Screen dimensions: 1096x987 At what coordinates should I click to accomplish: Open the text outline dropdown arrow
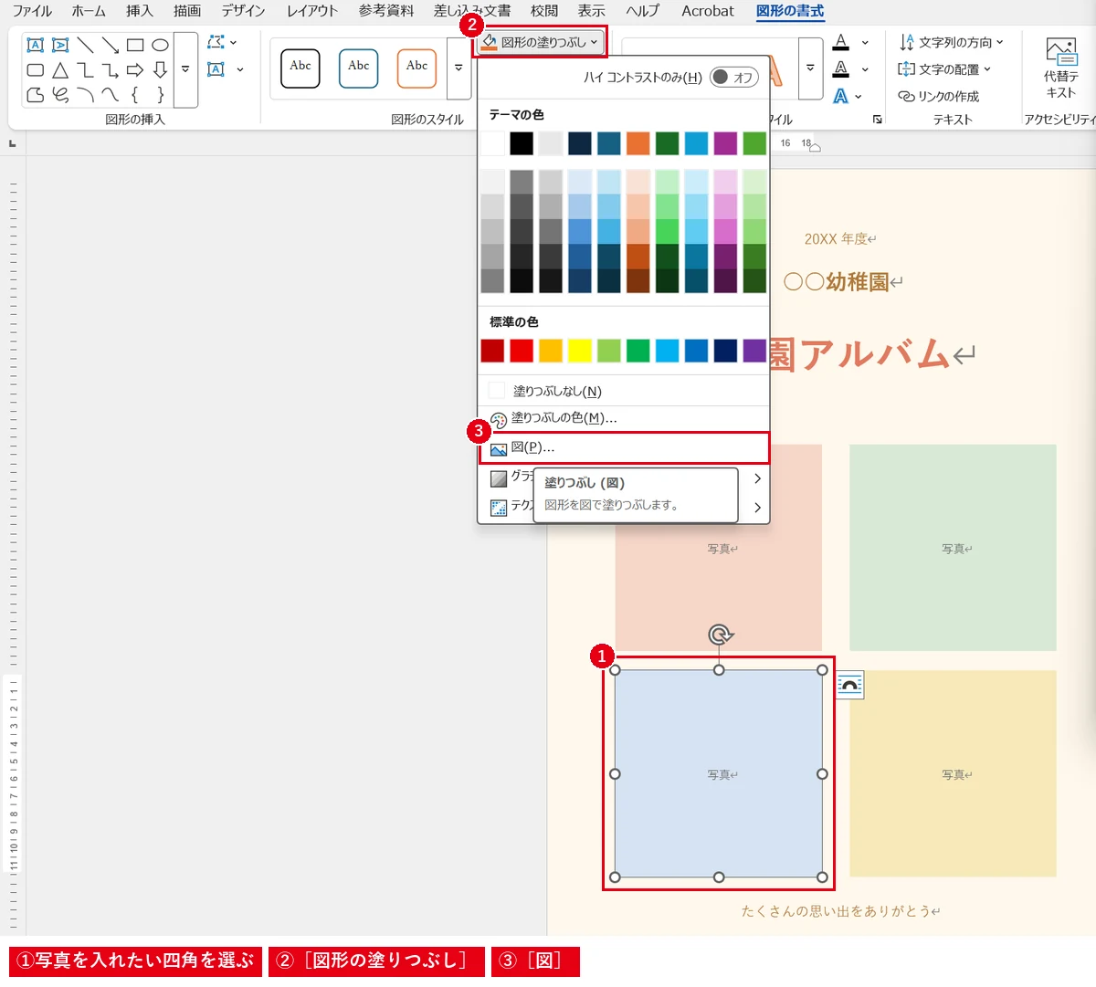[865, 68]
